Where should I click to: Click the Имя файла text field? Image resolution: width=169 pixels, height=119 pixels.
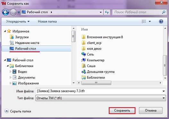click(99, 91)
